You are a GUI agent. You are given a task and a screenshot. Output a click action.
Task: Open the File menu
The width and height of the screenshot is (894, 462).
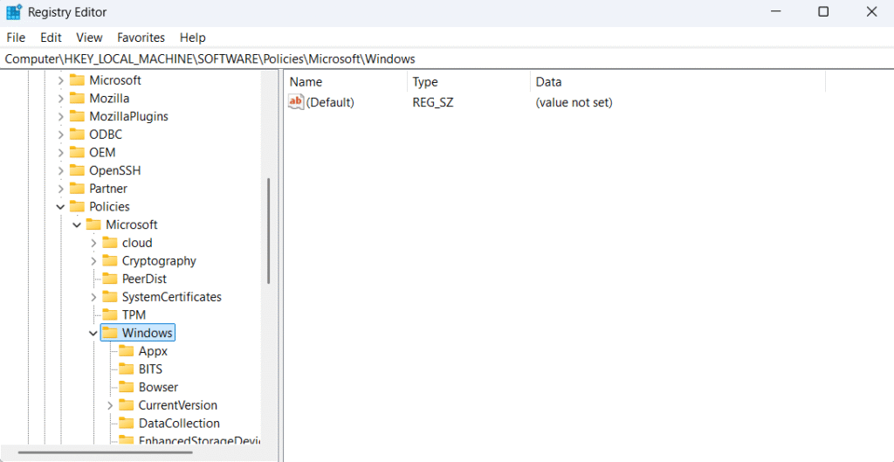(x=16, y=38)
